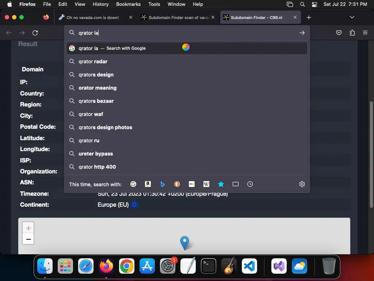Select 'Subdomain Finder - C99.nl' tab
Image resolution: width=374 pixels, height=281 pixels.
point(256,18)
